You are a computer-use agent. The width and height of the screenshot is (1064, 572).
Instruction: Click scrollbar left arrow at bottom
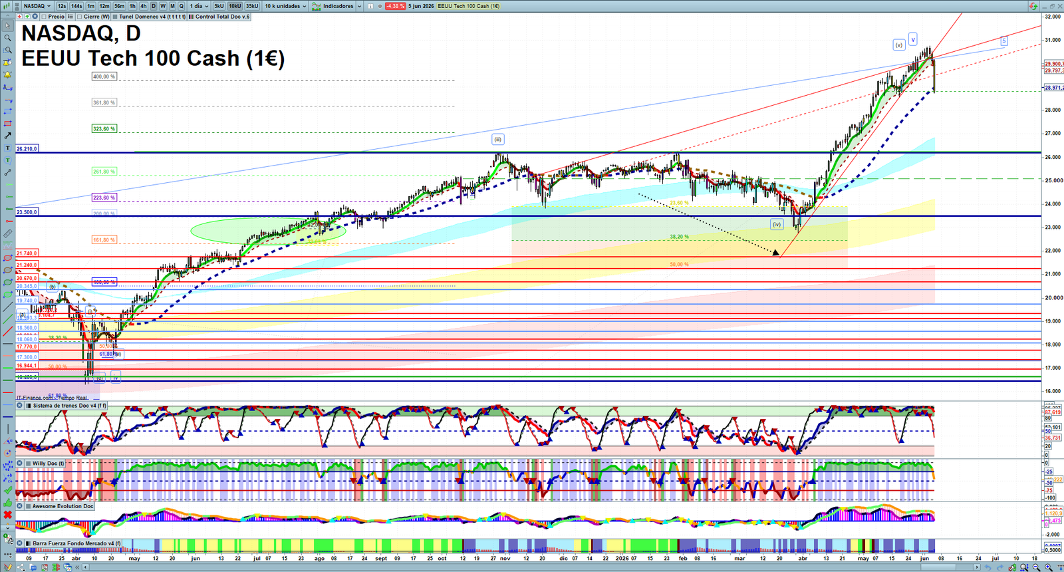tap(86, 567)
